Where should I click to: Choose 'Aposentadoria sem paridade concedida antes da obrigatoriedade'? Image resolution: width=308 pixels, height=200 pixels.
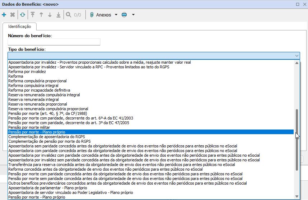151,146
